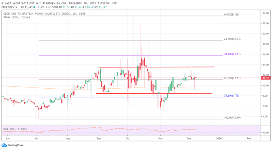
Task: Click the SMMA (200, close) indicator label
Action: (x=17, y=17)
